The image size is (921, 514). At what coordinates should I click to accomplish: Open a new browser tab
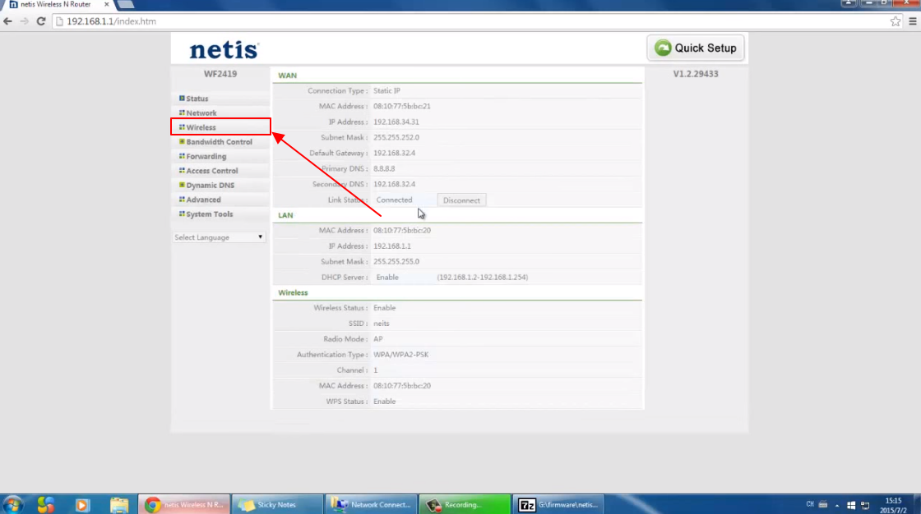pyautogui.click(x=126, y=5)
